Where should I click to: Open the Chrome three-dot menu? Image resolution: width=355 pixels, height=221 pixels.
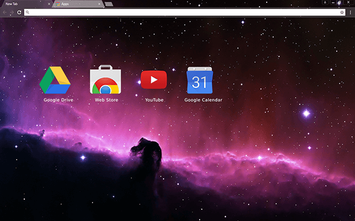point(349,12)
